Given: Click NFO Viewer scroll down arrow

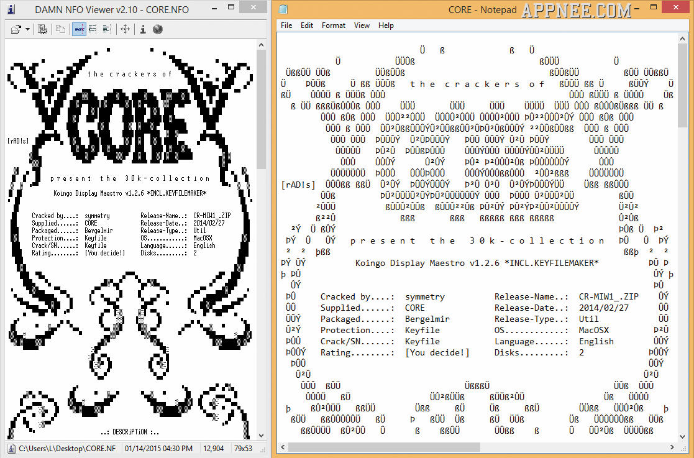Looking at the screenshot, I should point(261,435).
